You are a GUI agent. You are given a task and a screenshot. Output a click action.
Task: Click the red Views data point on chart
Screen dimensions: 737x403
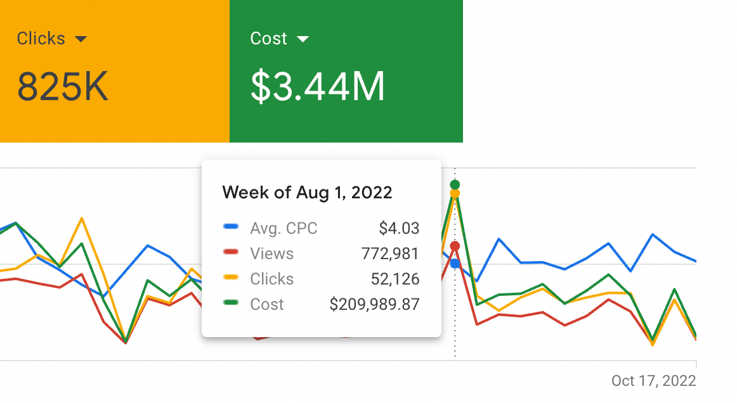tap(455, 246)
